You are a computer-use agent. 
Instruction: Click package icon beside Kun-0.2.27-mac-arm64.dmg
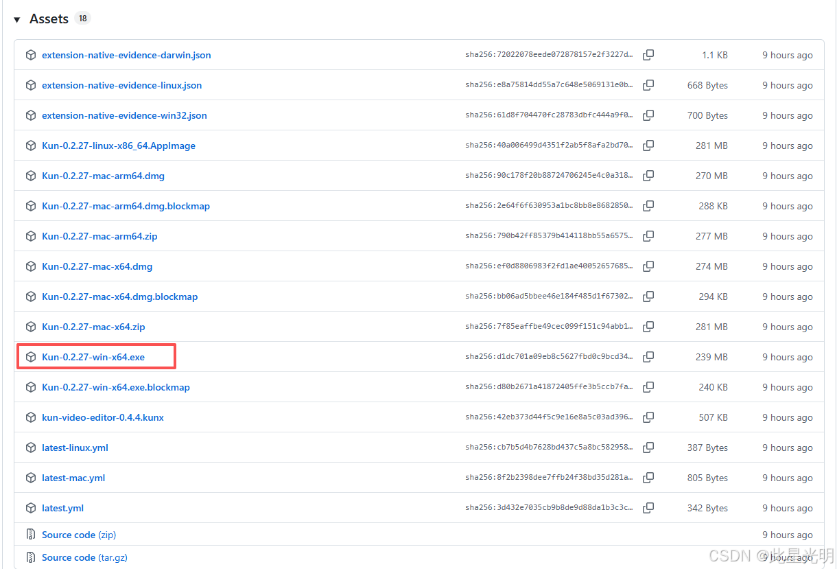pyautogui.click(x=30, y=176)
